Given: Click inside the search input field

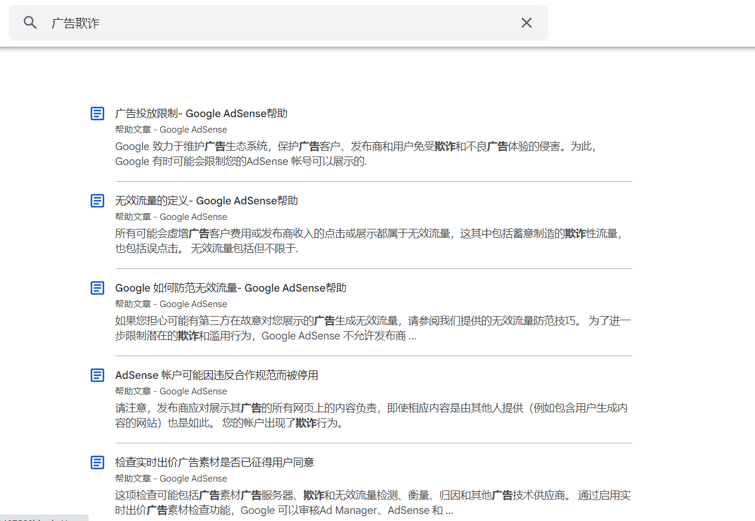Looking at the screenshot, I should pos(239,22).
